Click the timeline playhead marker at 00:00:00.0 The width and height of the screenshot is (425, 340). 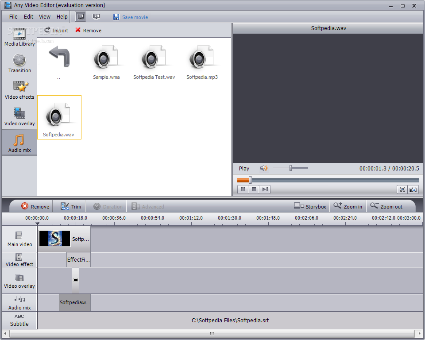coord(37,224)
